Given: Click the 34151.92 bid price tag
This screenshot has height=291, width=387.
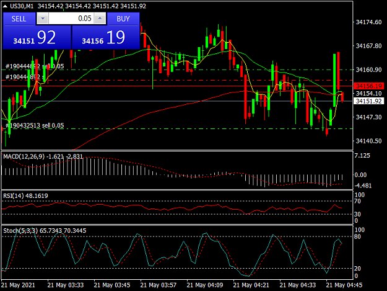Looking at the screenshot, I should tap(369, 101).
